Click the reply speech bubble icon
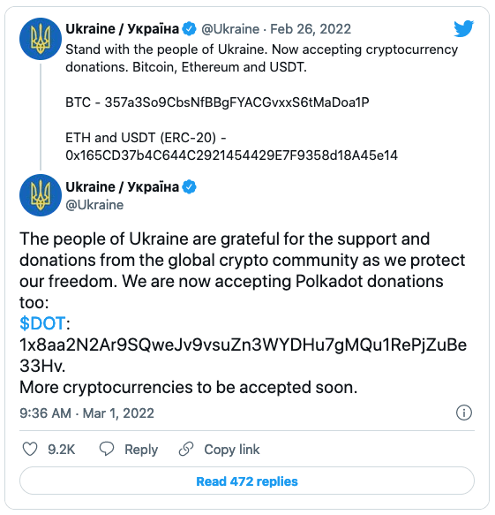This screenshot has height=515, width=495. 107,449
